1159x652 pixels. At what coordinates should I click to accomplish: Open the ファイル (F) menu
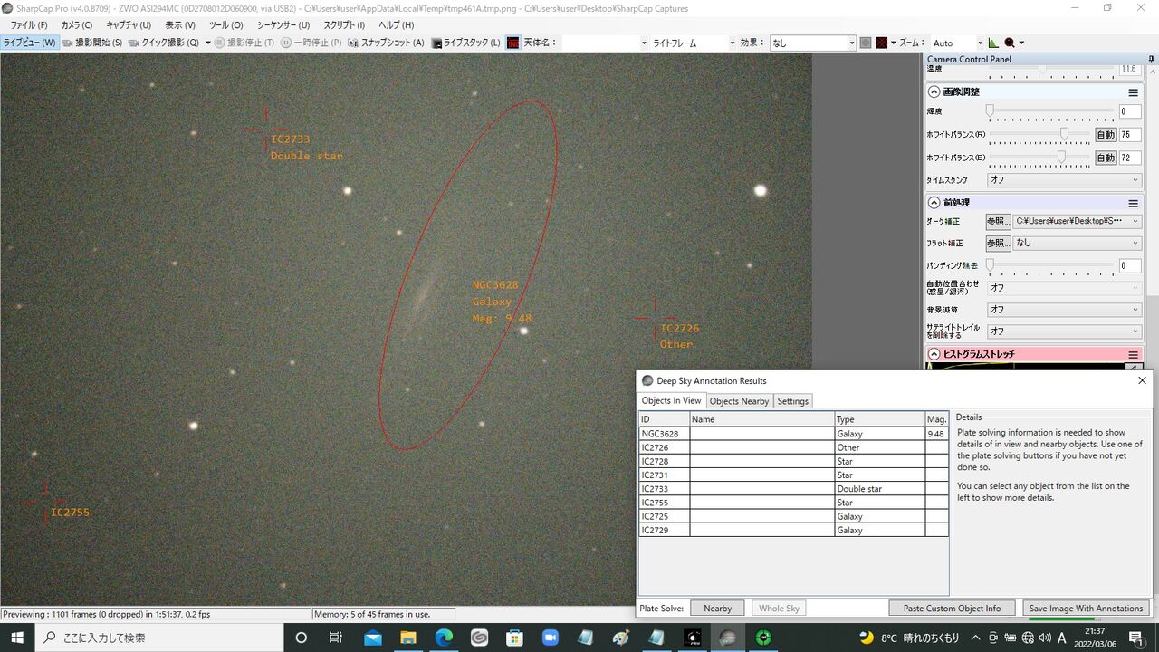(29, 25)
